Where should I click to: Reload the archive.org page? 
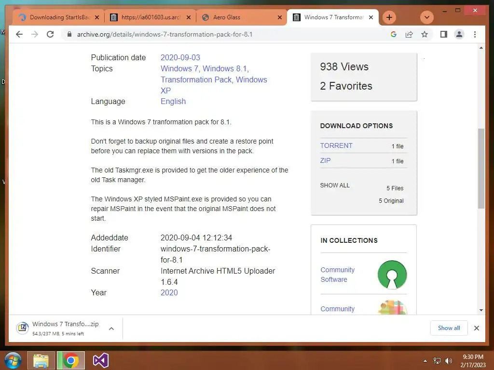pos(50,34)
